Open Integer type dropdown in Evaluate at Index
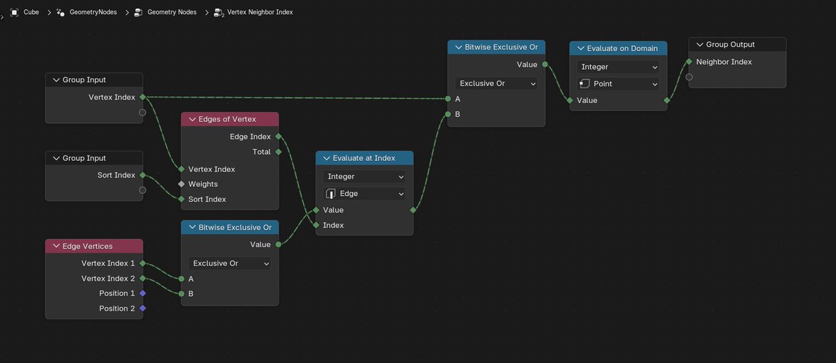The image size is (836, 363). point(364,177)
